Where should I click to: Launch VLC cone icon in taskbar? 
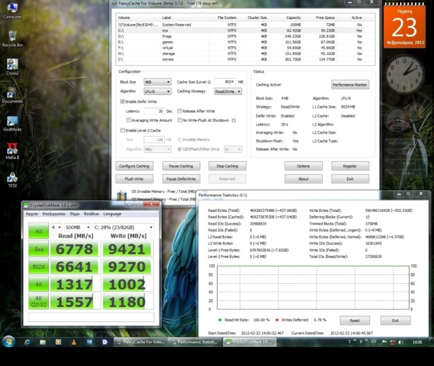tap(74, 342)
